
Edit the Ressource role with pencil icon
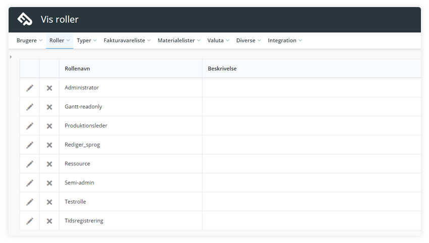click(x=30, y=164)
